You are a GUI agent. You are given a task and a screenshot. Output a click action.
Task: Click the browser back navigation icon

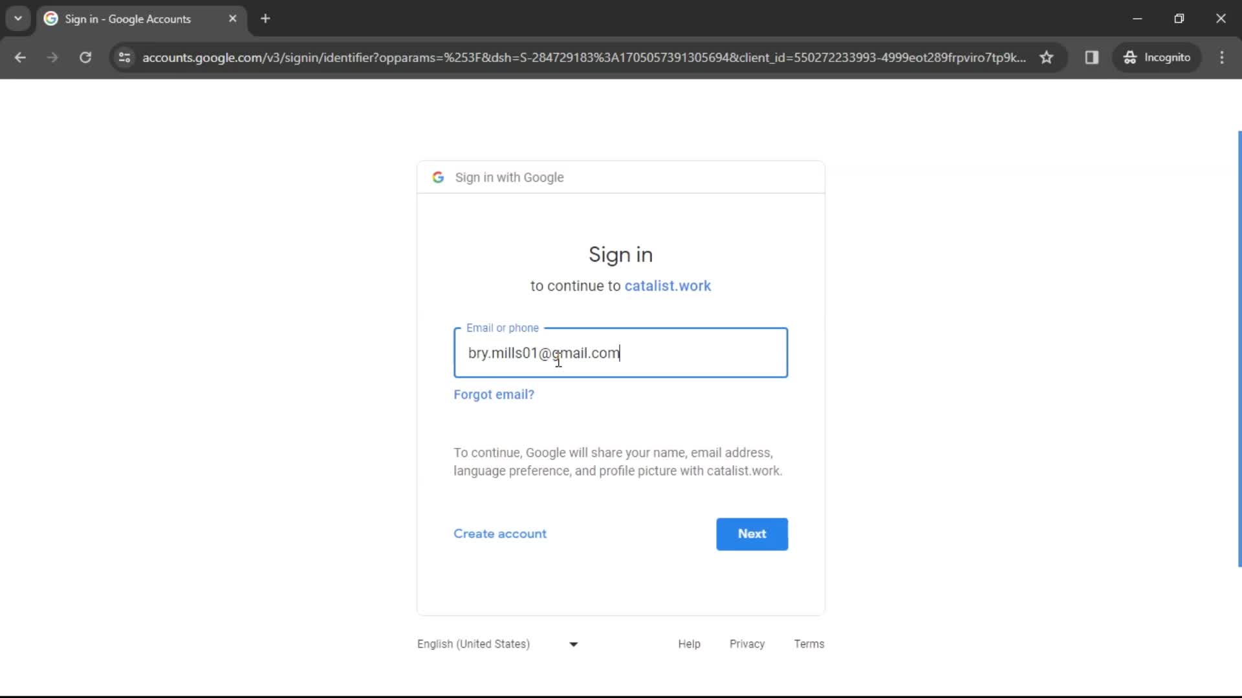click(19, 57)
